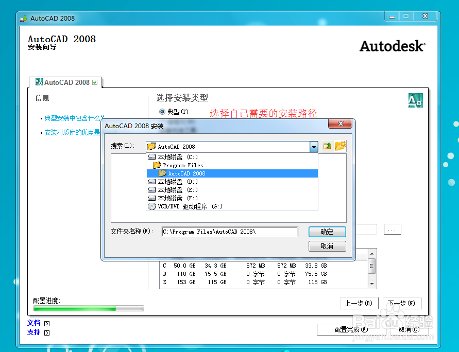459x352 pixels.
Task: Click the 配置完成(F) button
Action: click(x=351, y=330)
